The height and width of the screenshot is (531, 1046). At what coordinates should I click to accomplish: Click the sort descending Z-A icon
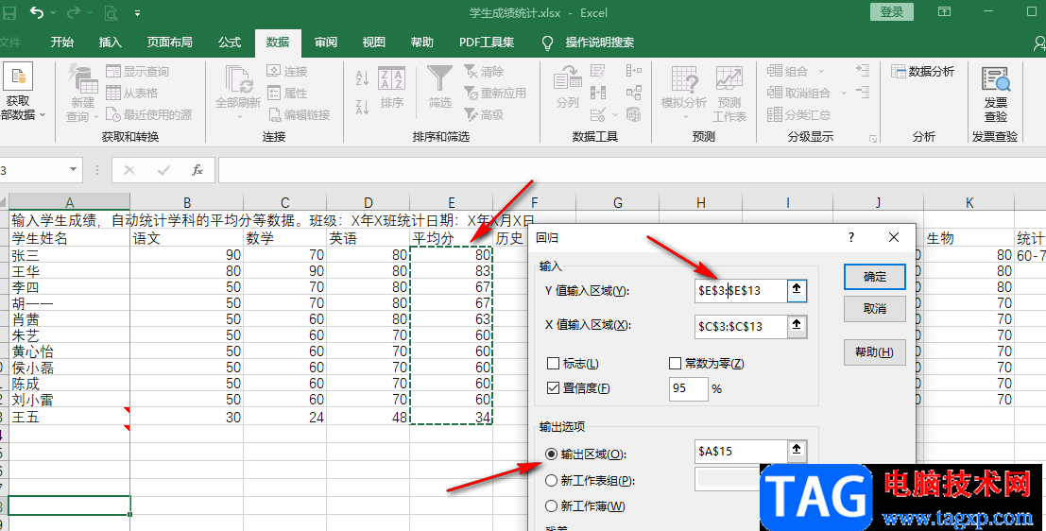click(x=362, y=106)
